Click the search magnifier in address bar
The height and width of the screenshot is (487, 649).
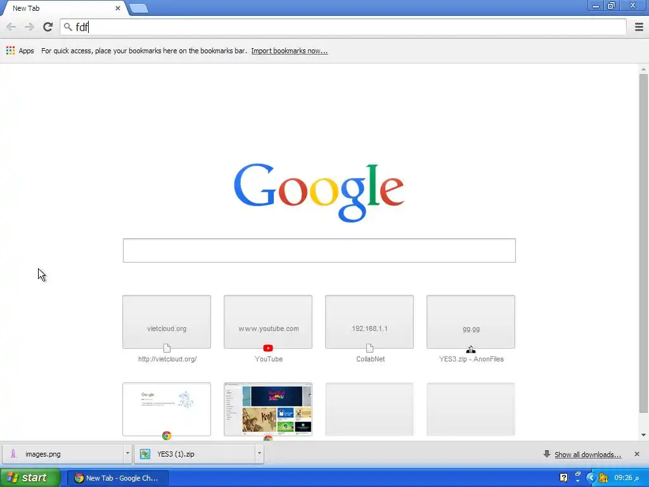coord(68,27)
